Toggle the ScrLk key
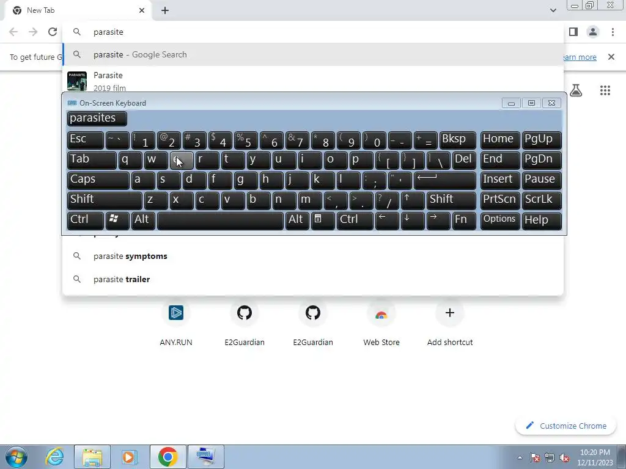 pyautogui.click(x=542, y=200)
